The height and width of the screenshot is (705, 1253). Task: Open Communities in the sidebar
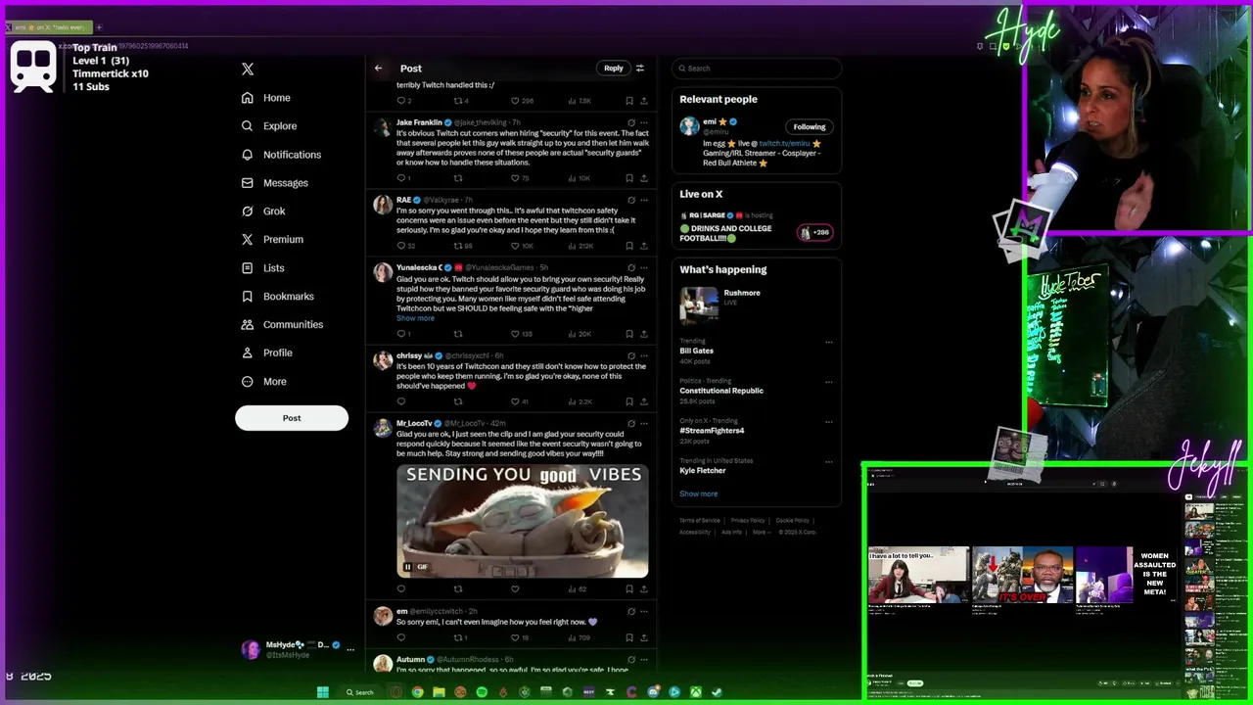pyautogui.click(x=282, y=324)
